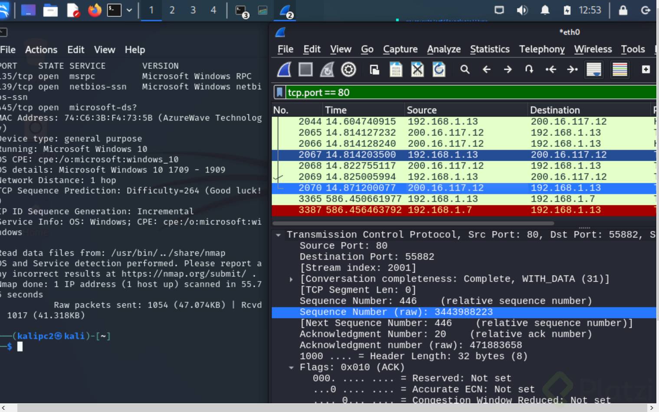Open a capture file from Wireshark toolbar
The height and width of the screenshot is (412, 659).
(x=374, y=69)
